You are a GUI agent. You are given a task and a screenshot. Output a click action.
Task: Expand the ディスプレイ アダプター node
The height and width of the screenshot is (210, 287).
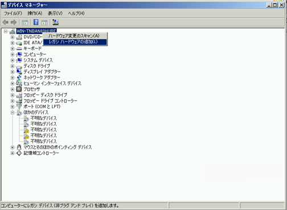click(13, 72)
